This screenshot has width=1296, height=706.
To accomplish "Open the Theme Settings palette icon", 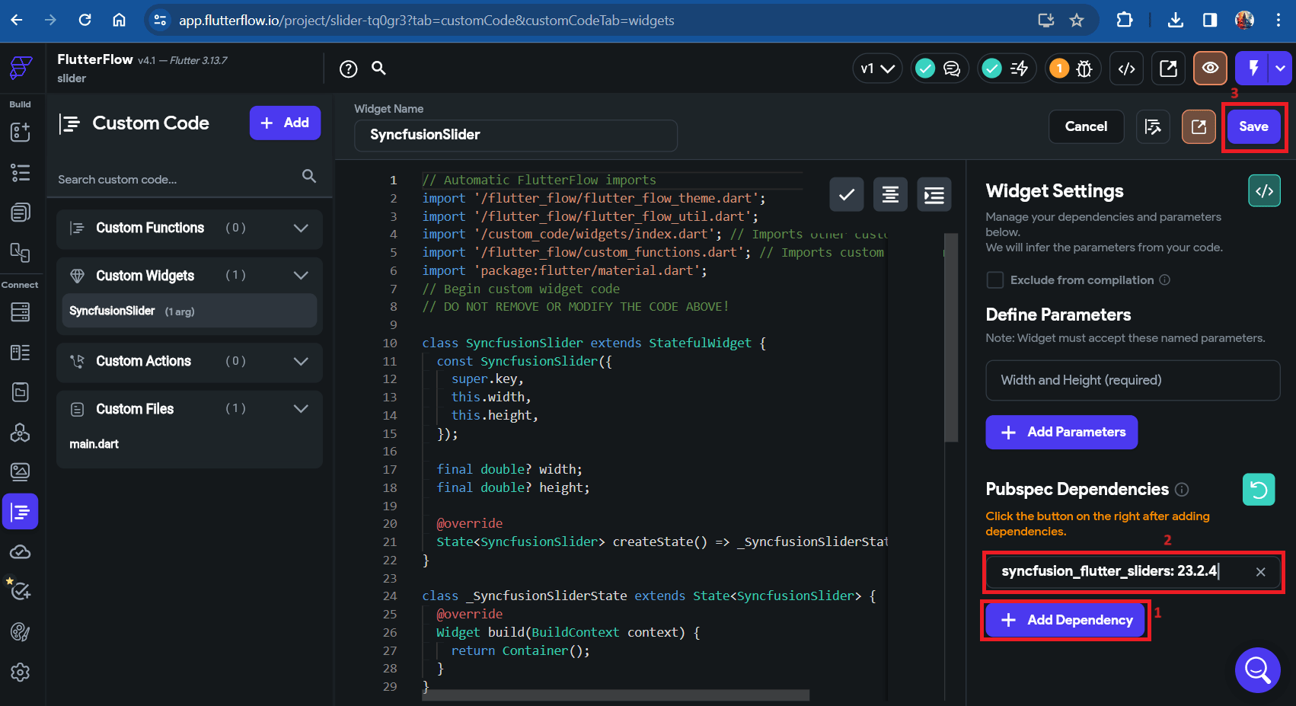I will tap(21, 632).
